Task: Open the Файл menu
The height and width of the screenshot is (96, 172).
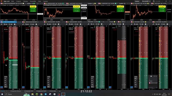Action: pos(13,1)
